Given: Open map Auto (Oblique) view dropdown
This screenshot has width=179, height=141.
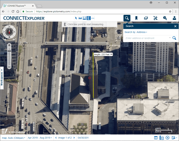Looking at the screenshot, I should point(14,138).
